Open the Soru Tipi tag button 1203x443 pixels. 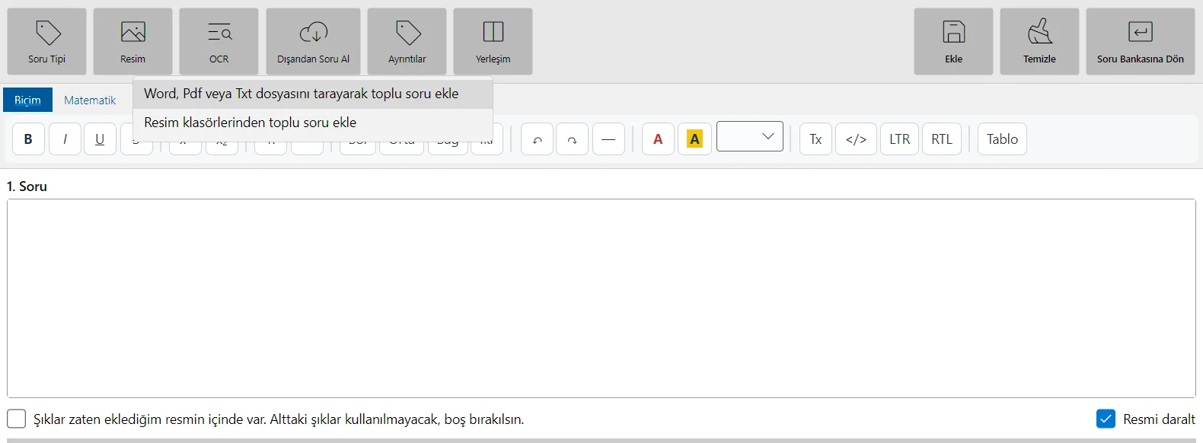coord(47,42)
